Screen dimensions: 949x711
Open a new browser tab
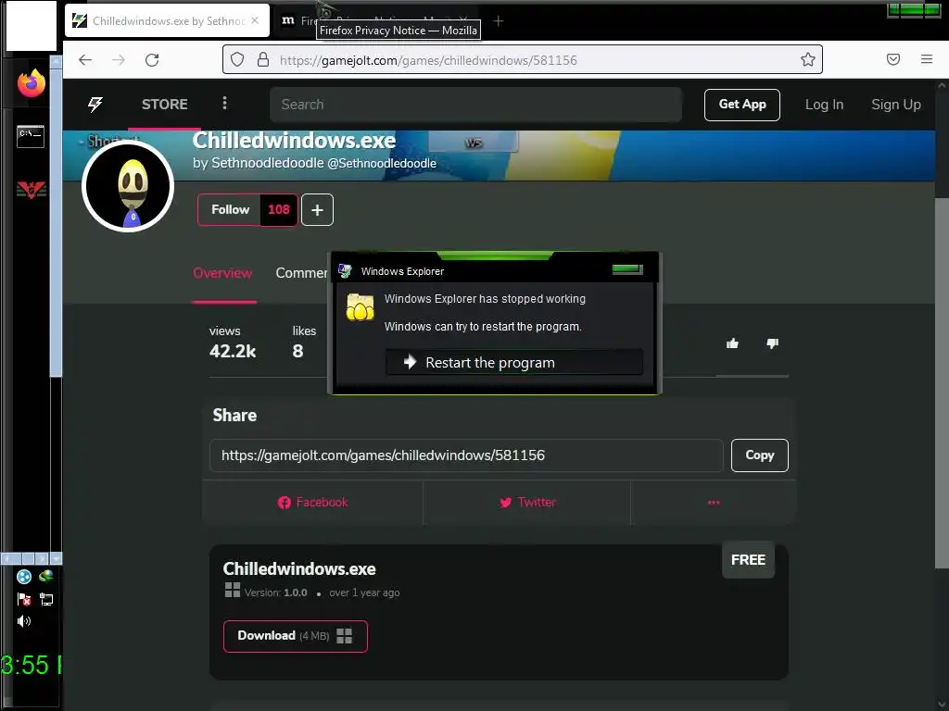click(498, 21)
